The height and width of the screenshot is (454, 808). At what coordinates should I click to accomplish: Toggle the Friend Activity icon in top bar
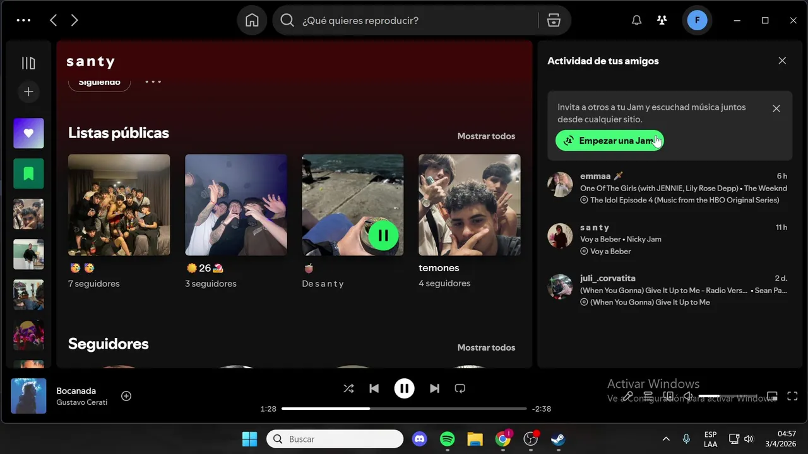click(662, 20)
